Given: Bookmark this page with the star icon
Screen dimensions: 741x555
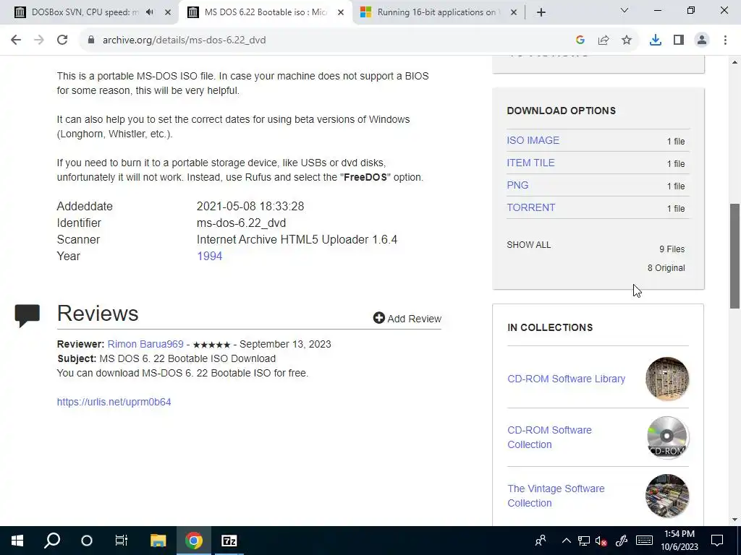Looking at the screenshot, I should click(x=627, y=40).
